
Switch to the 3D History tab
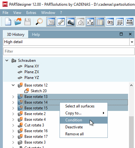16,35
